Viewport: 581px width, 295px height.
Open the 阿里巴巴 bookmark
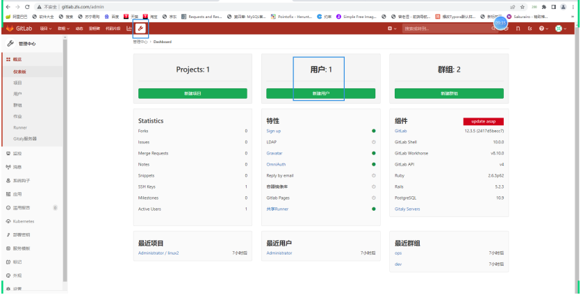coord(16,17)
